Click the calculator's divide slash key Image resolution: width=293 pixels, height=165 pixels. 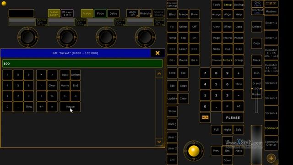(52, 75)
